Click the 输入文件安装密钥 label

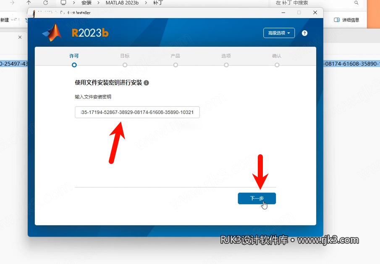point(93,97)
